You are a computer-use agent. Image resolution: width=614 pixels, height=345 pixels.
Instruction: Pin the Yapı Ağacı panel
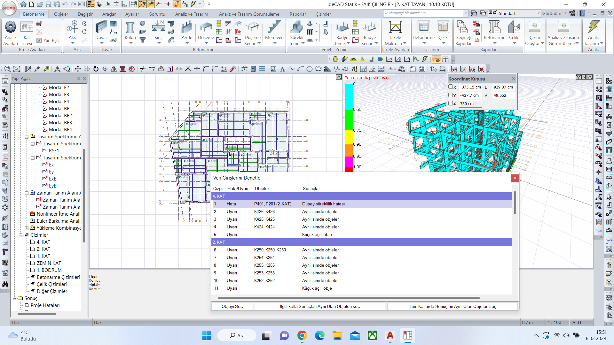78,78
